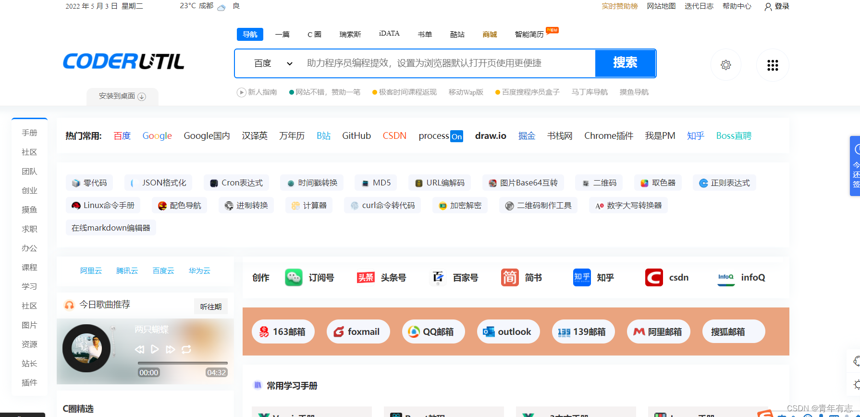Click the 搜索 button
This screenshot has width=860, height=417.
coord(625,63)
